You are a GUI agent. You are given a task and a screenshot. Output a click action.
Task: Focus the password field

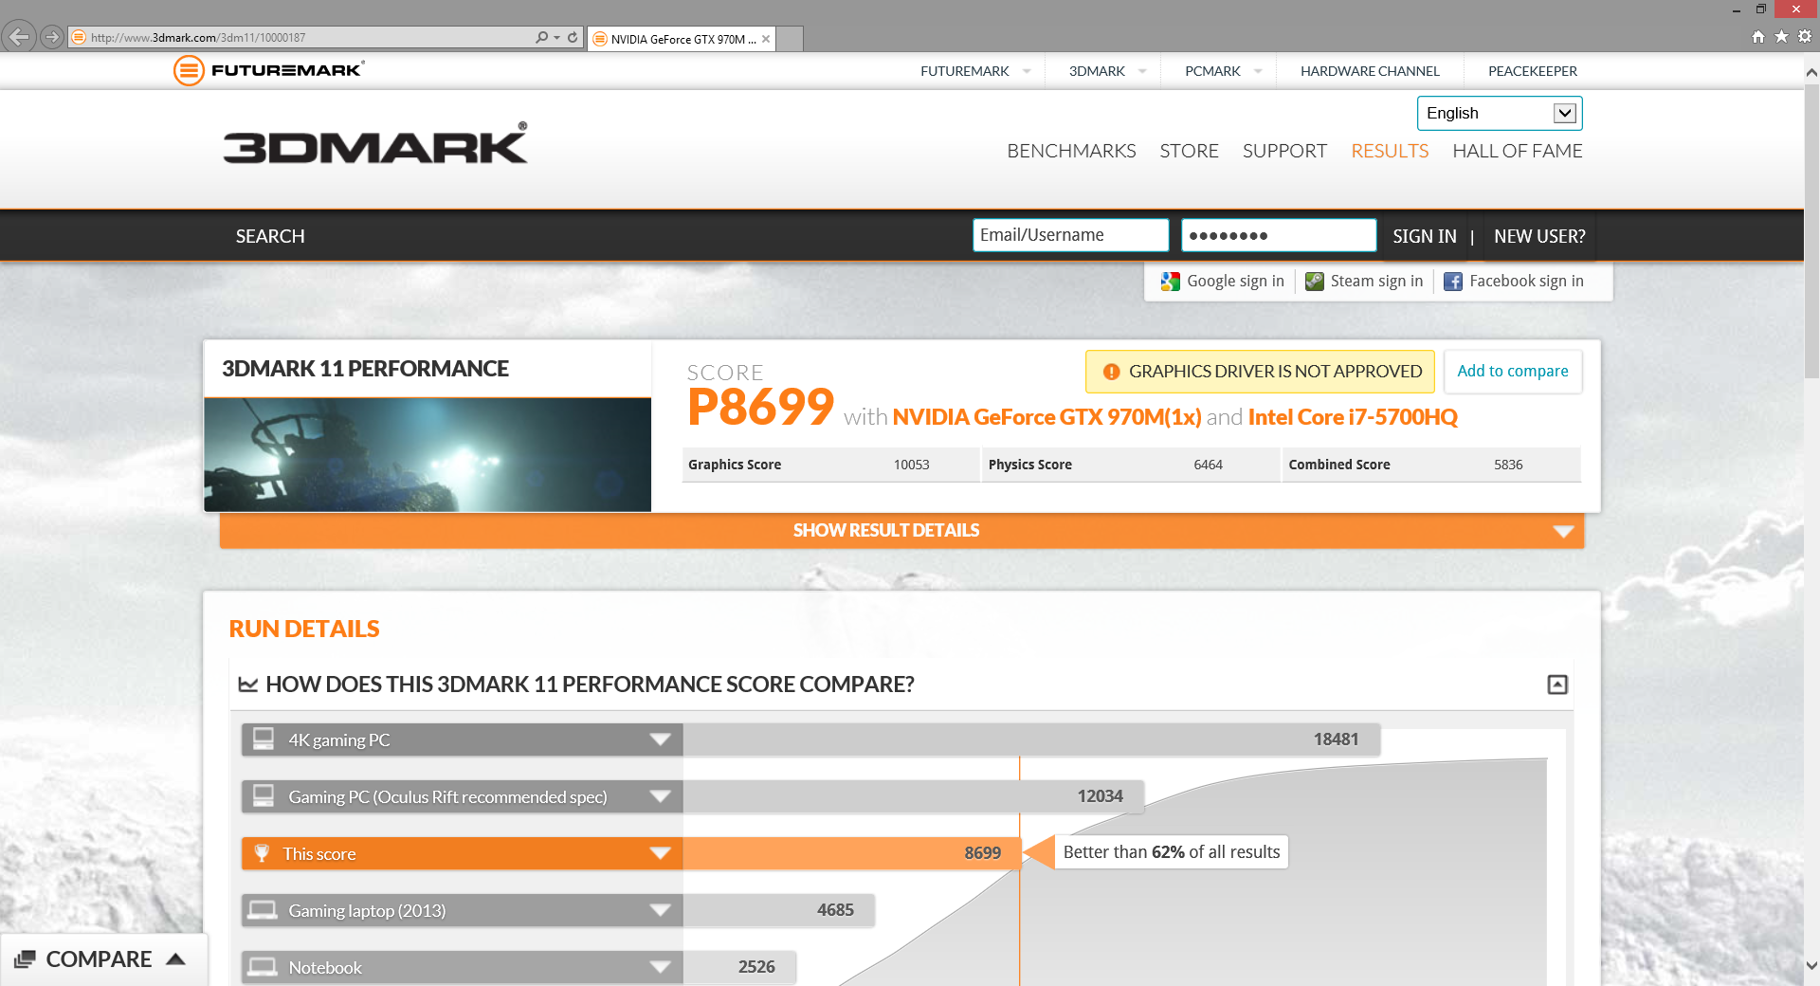coord(1279,235)
